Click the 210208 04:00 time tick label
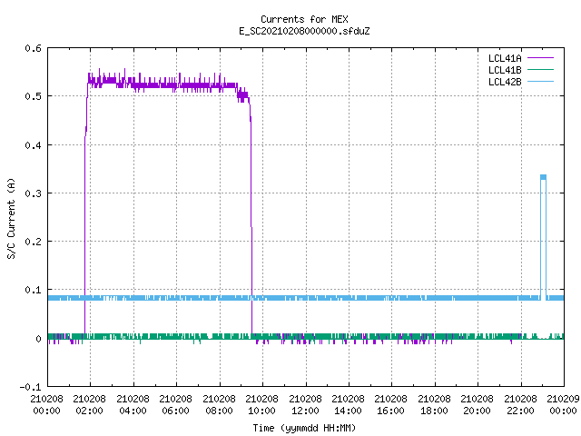Viewport: 581px width, 436px height. (x=133, y=405)
